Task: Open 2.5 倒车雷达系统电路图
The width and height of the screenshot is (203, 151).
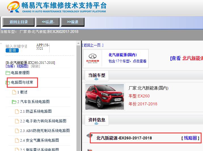Action: pyautogui.click(x=39, y=150)
